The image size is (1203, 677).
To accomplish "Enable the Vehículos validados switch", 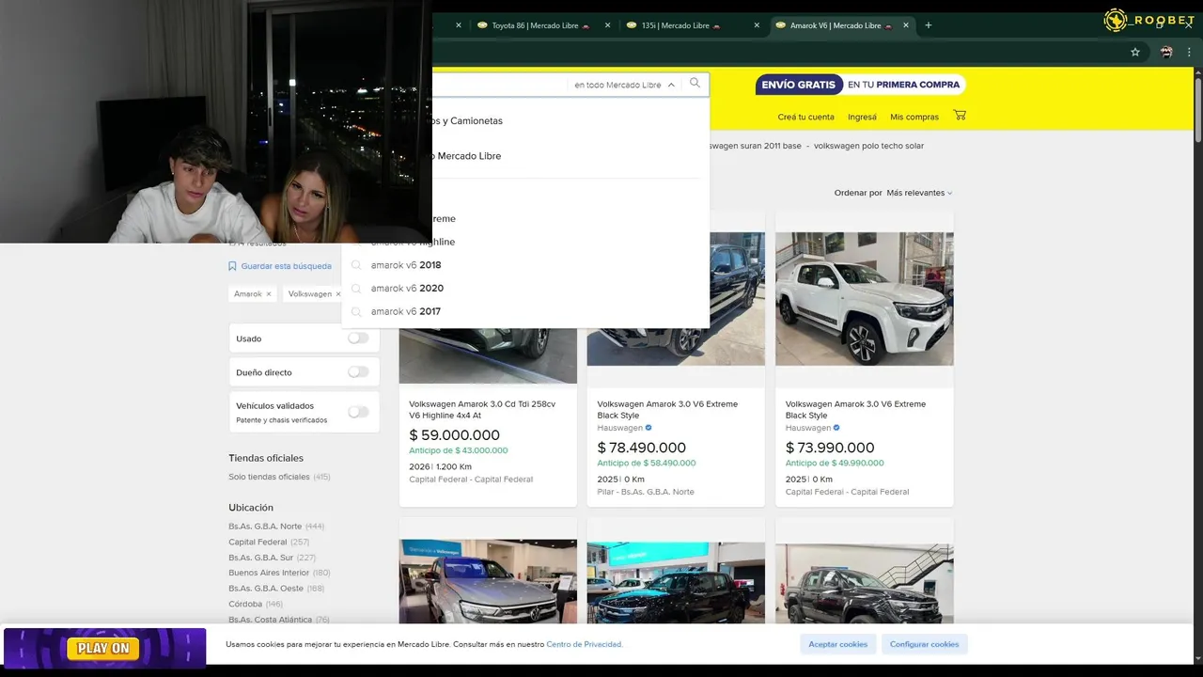I will [x=358, y=412].
